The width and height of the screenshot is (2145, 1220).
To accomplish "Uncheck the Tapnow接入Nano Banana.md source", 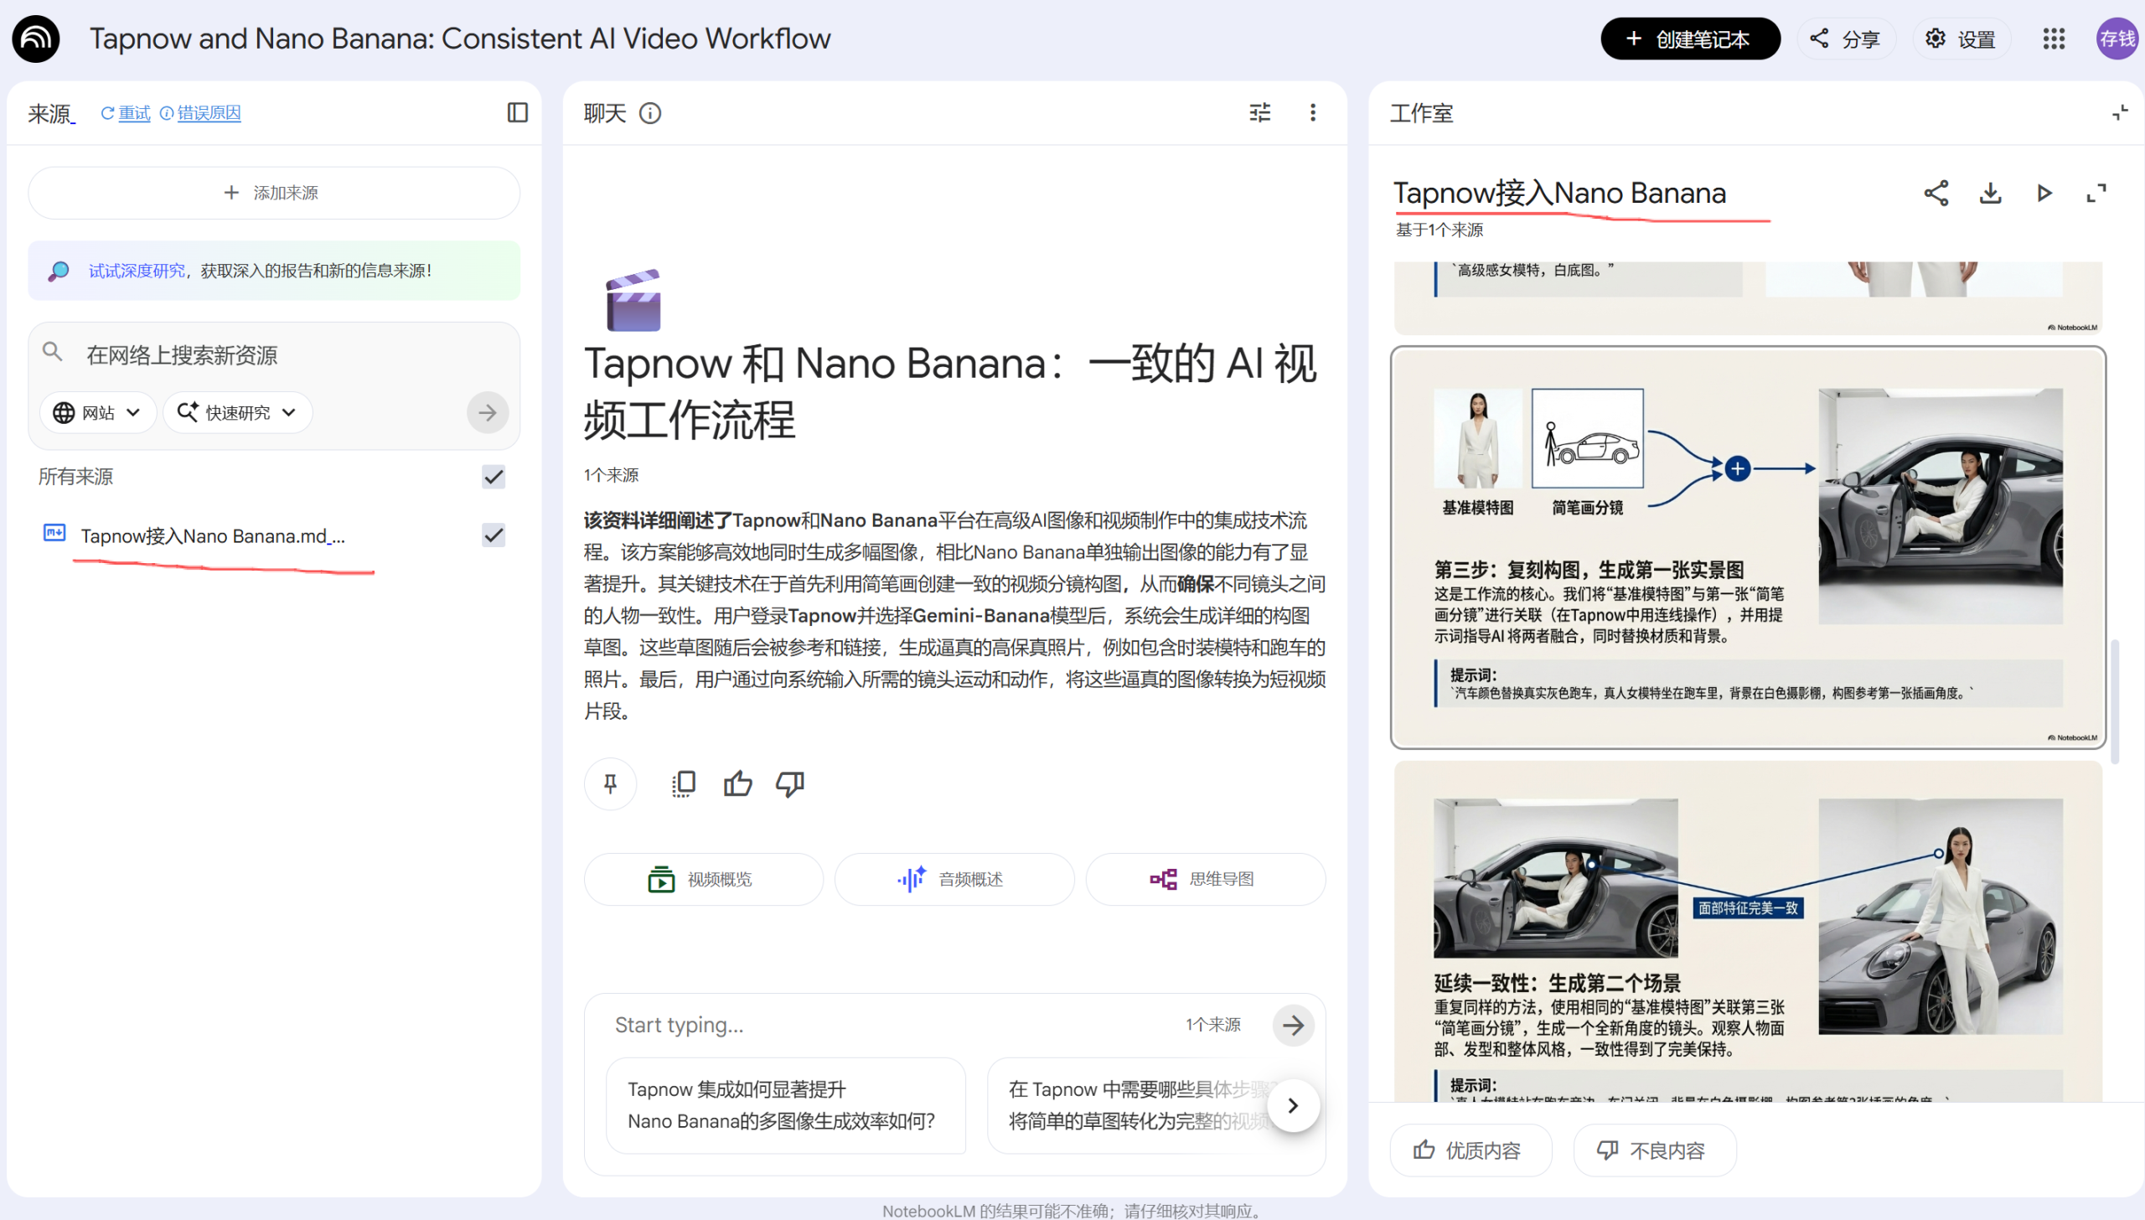I will [494, 535].
